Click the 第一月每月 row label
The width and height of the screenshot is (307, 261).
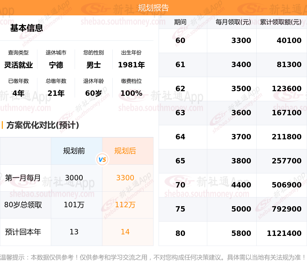coord(23,178)
